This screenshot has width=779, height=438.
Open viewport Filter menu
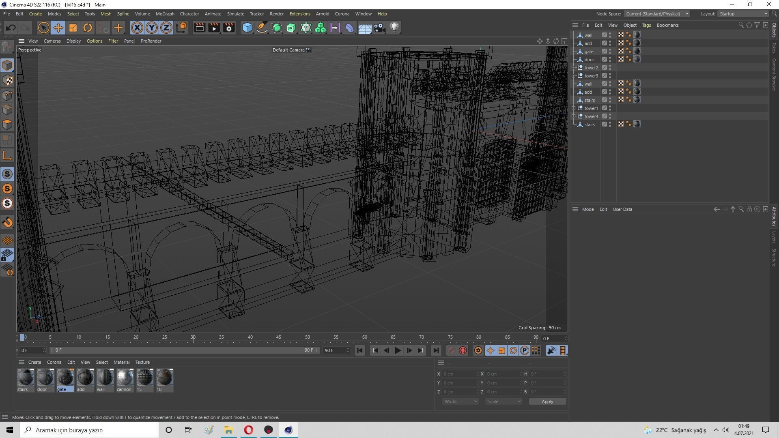(113, 41)
